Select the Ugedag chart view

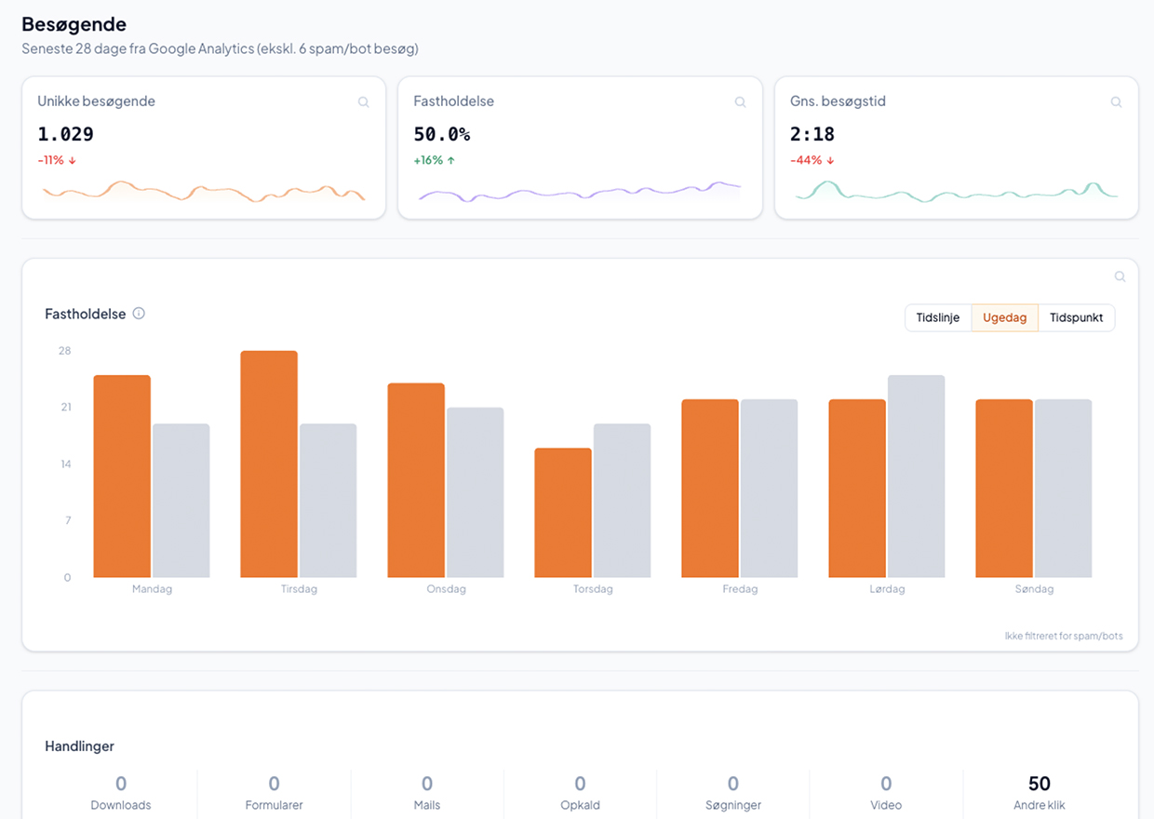click(1004, 317)
